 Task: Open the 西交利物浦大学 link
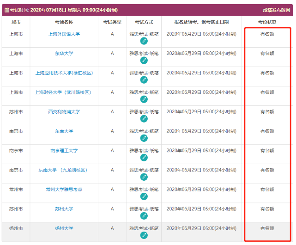pos(64,112)
